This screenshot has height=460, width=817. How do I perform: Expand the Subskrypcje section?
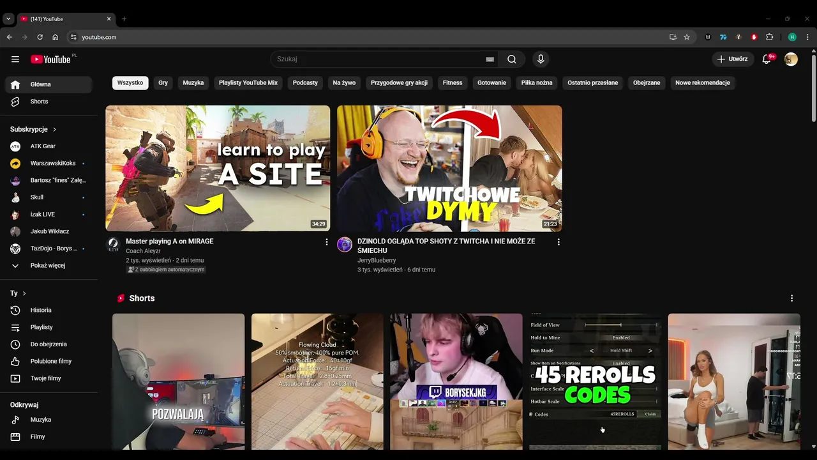coord(34,129)
